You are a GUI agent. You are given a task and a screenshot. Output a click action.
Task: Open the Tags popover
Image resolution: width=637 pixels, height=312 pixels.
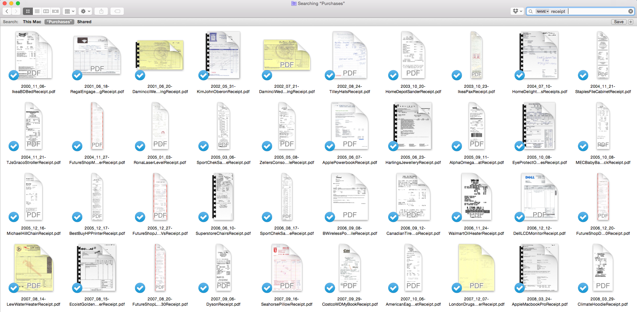click(117, 11)
